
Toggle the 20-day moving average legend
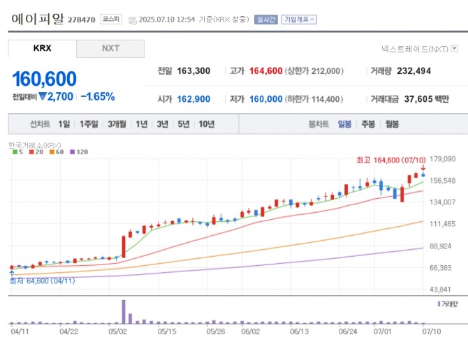pyautogui.click(x=34, y=151)
